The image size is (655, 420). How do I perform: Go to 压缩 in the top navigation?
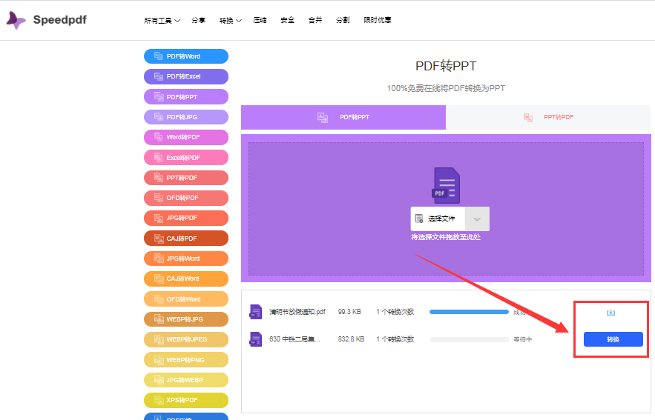(x=260, y=20)
